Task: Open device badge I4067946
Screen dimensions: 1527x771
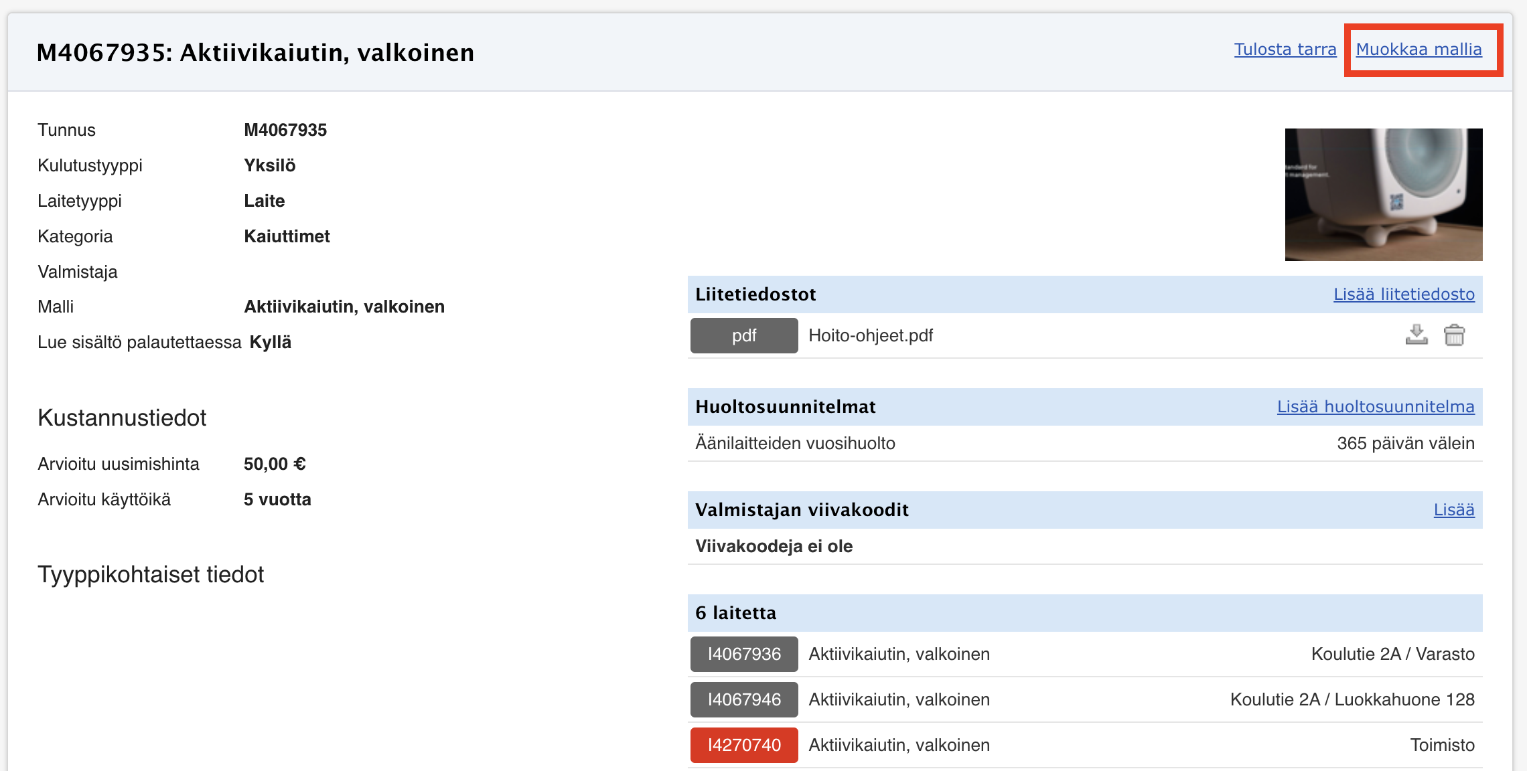Action: click(743, 699)
